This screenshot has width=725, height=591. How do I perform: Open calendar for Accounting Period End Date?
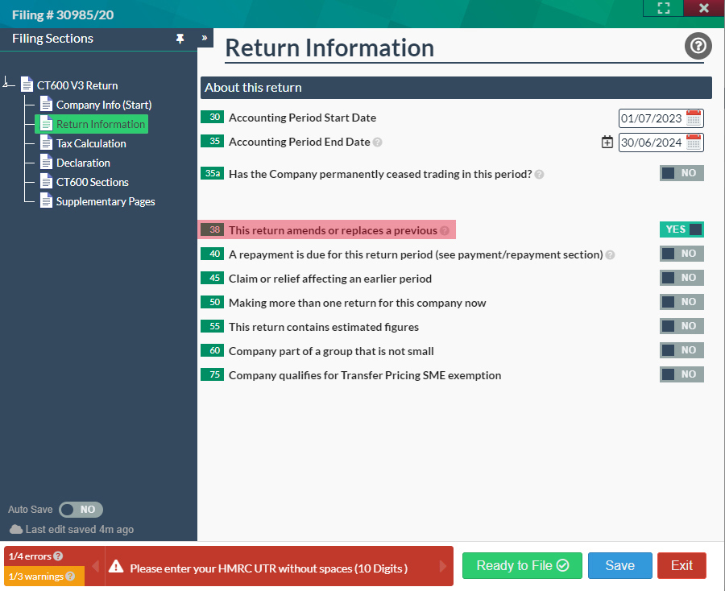[693, 142]
